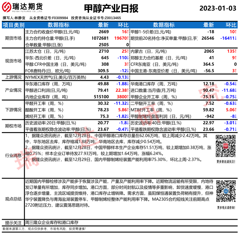Select the 现货市场 category cell
This screenshot has width=239, height=234.
13,61
